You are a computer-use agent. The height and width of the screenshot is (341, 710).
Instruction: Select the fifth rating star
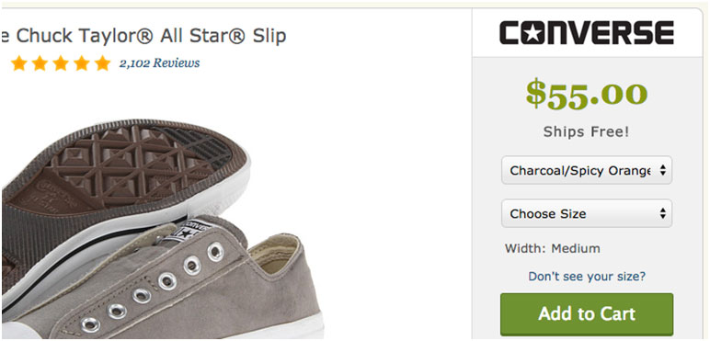point(103,63)
